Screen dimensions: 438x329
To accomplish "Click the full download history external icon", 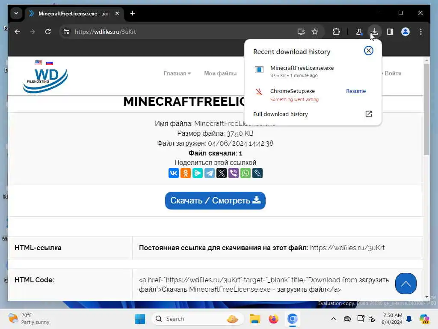I will point(368,114).
